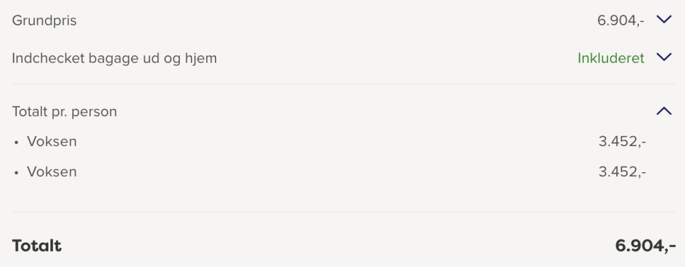685x267 pixels.
Task: Collapse the Totalt pr. person section
Action: (664, 111)
